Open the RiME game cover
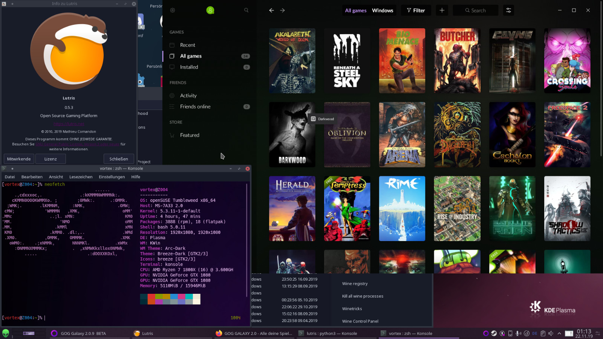 (x=402, y=208)
